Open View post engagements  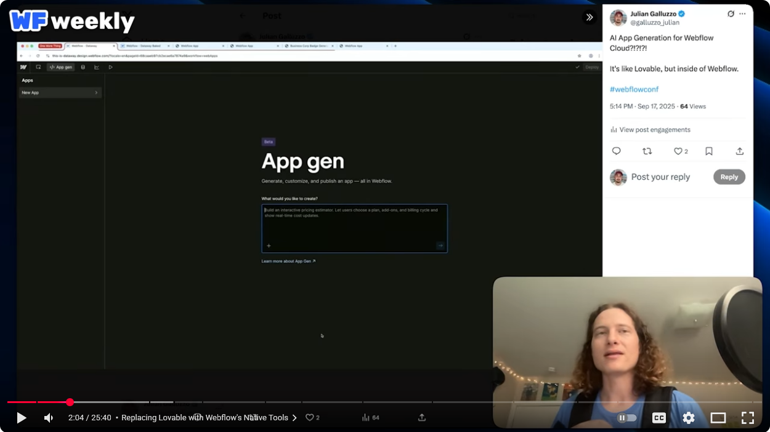click(x=650, y=130)
